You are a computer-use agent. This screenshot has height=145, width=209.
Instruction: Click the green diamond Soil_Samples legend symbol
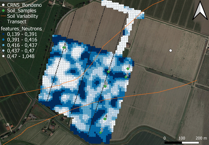tap(4, 11)
